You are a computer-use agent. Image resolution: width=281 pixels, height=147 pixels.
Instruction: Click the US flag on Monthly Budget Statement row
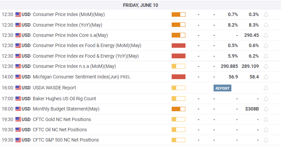(x=18, y=109)
